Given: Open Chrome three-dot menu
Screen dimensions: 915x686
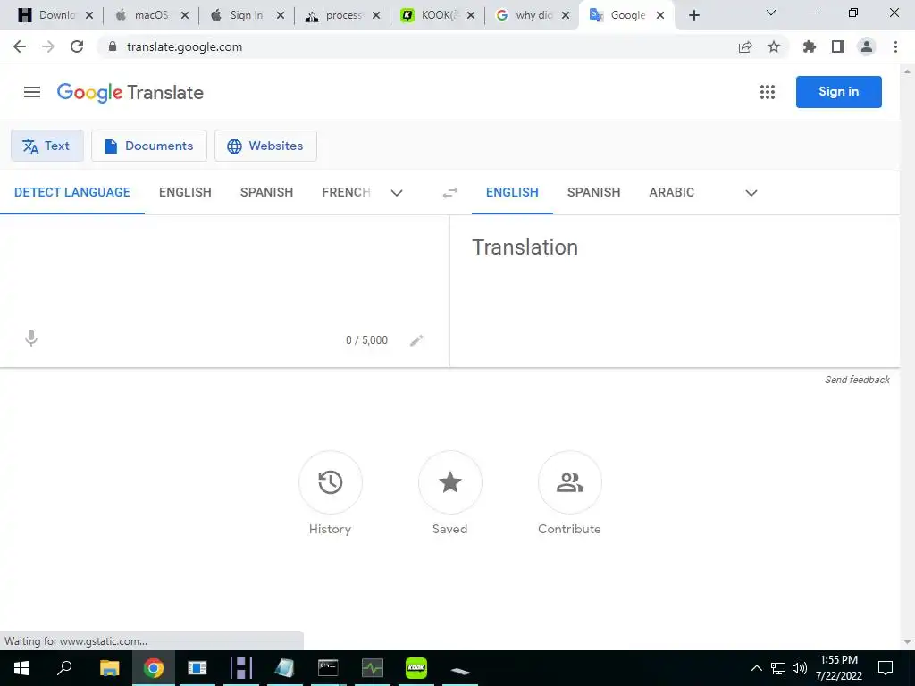Looking at the screenshot, I should point(895,46).
